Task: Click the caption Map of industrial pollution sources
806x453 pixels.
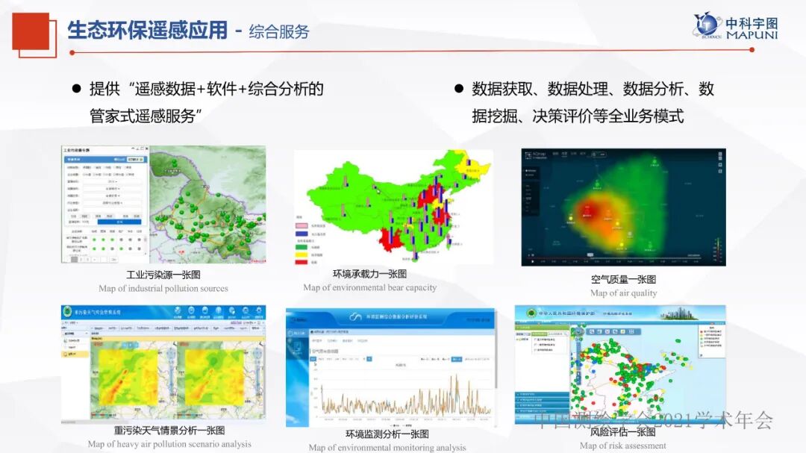Action: pos(163,289)
